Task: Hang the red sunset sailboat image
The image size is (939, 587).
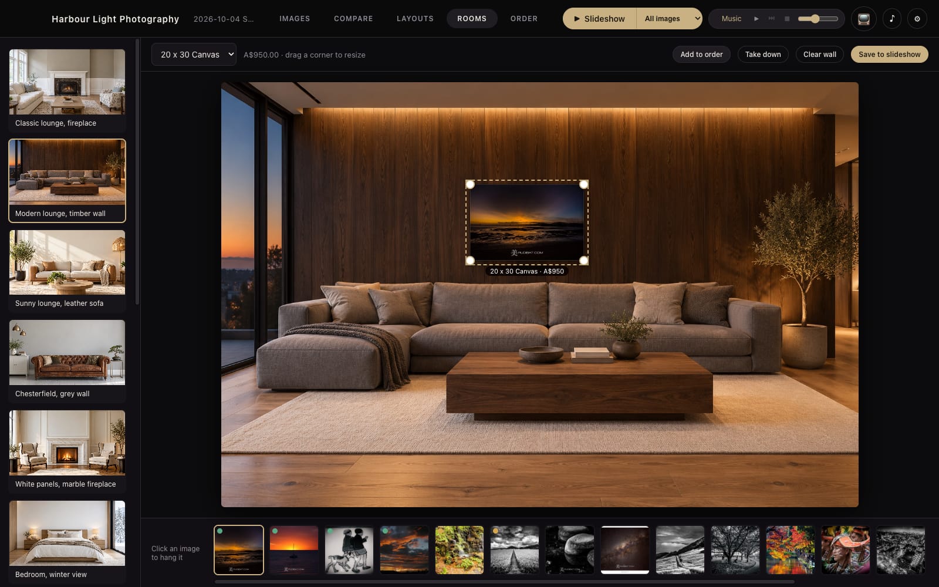Action: 294,550
